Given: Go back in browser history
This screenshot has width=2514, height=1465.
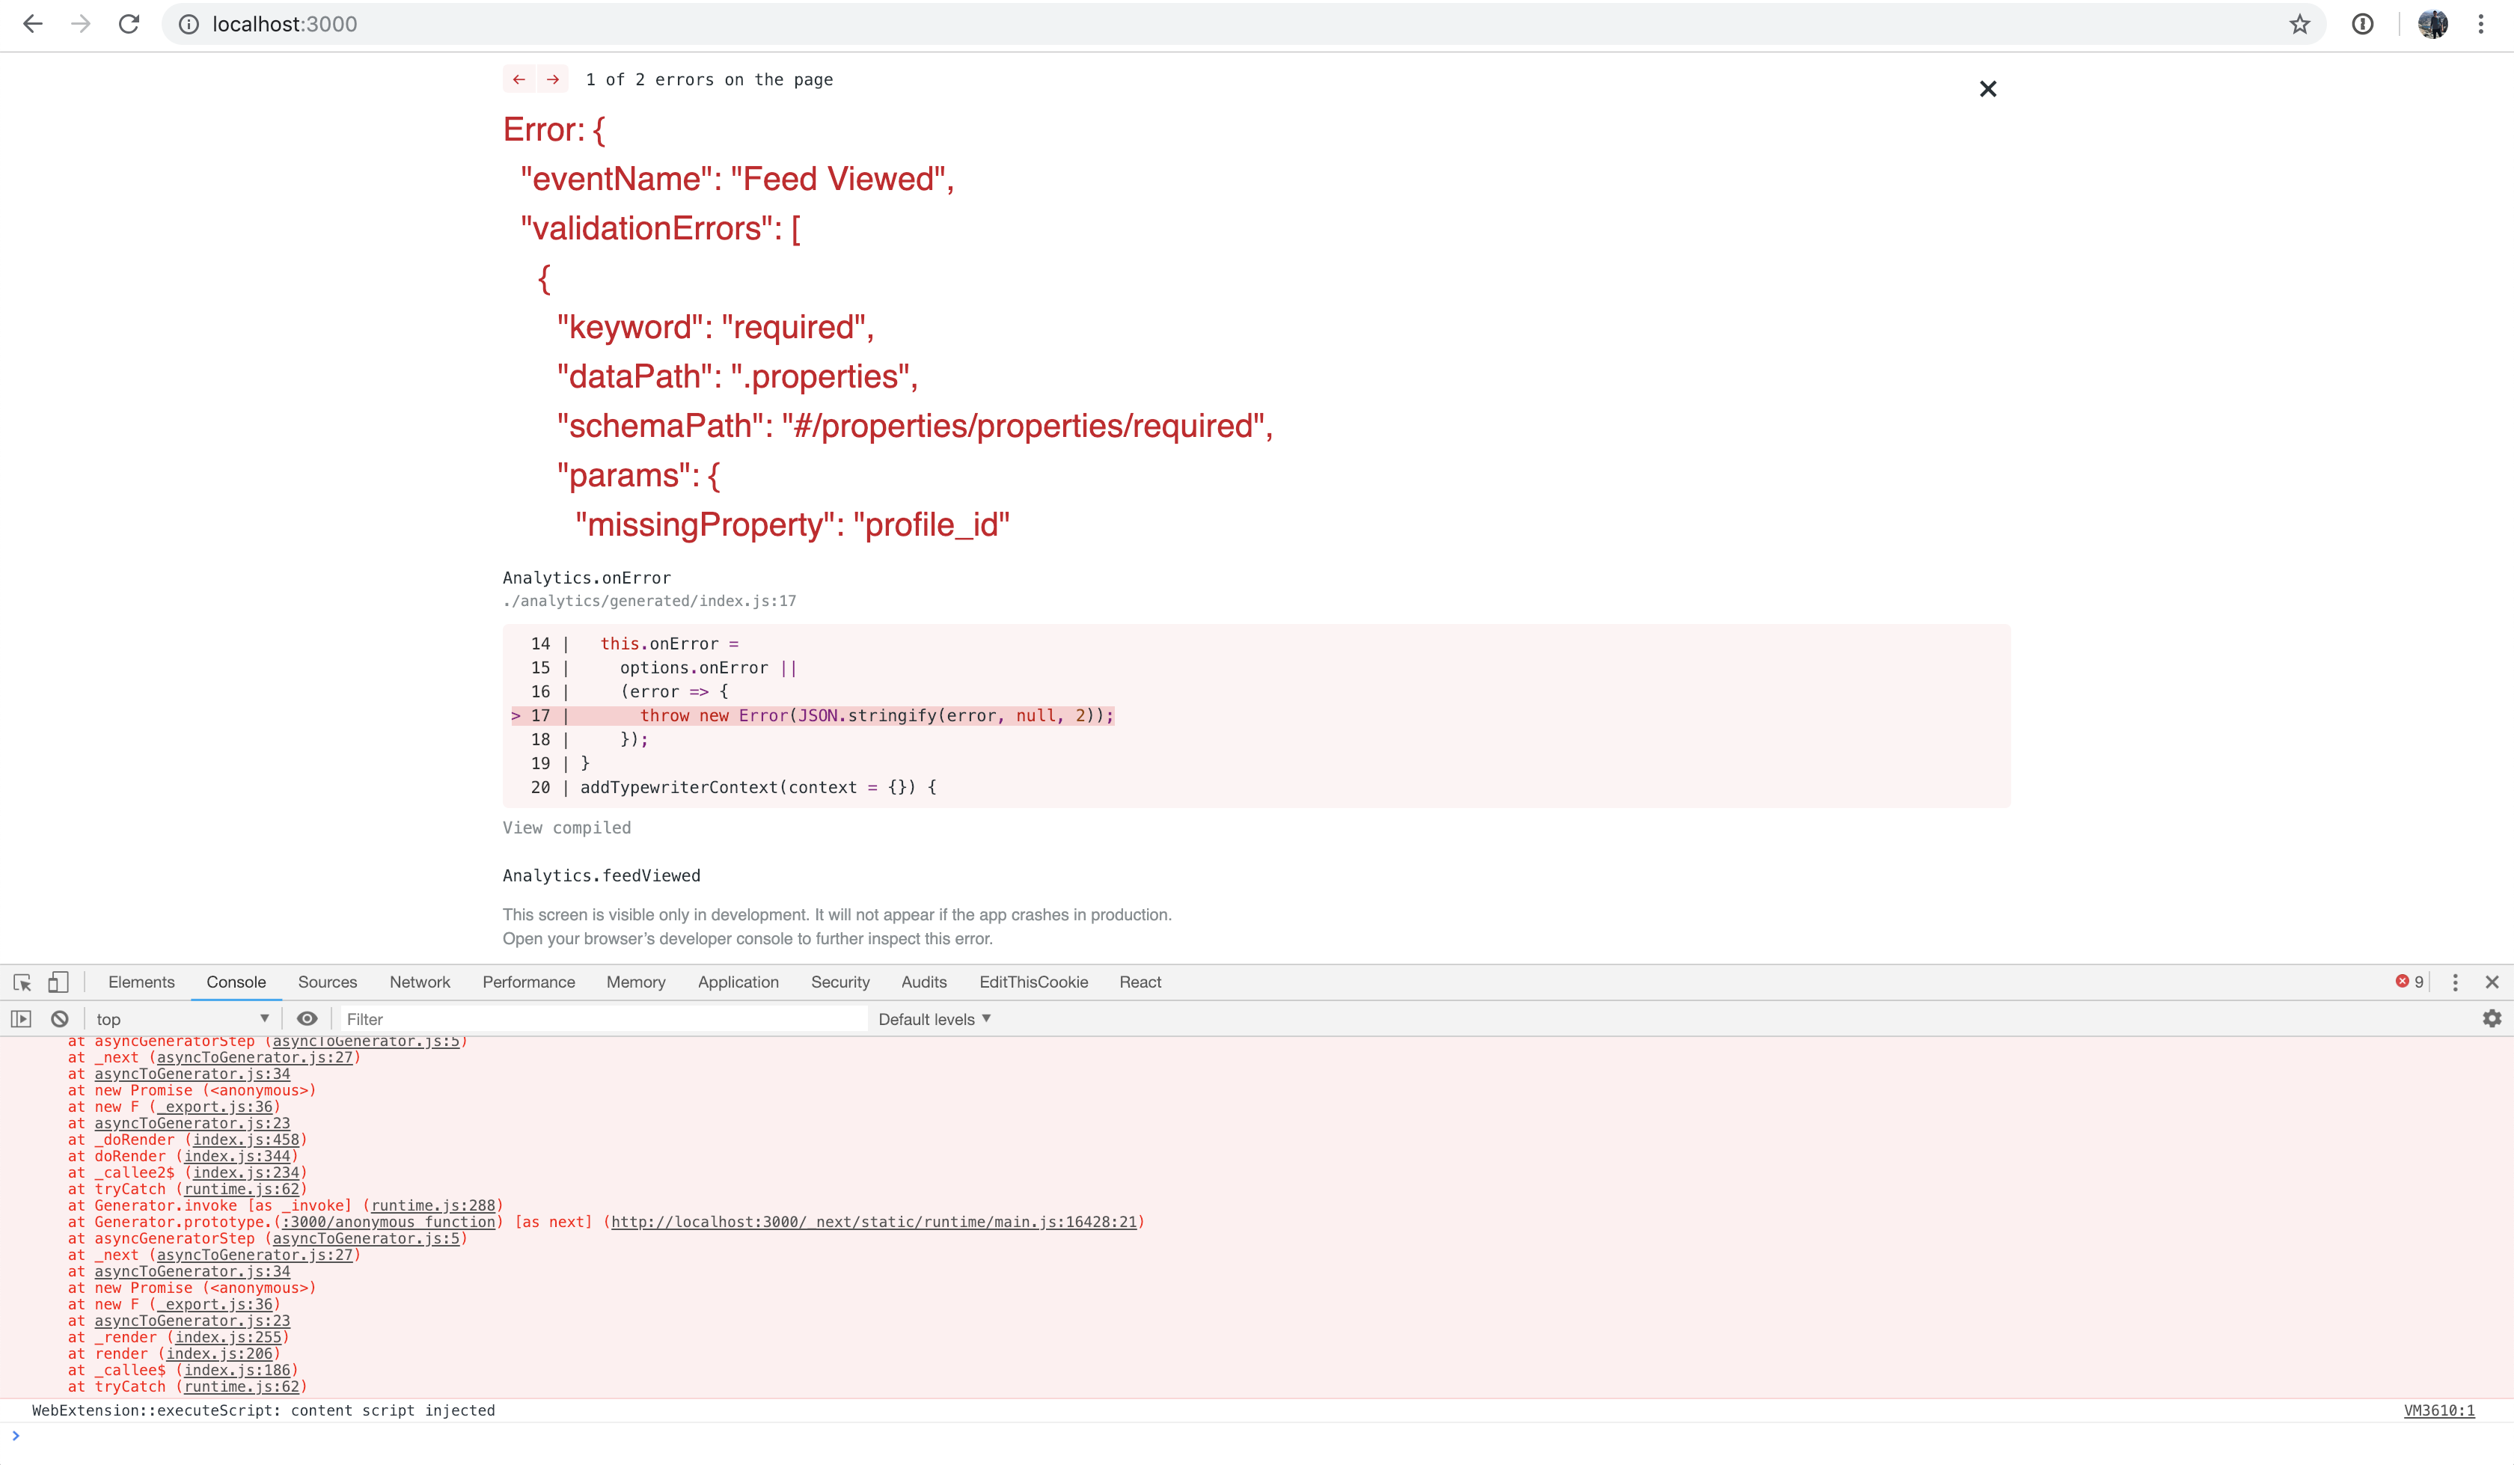Looking at the screenshot, I should point(33,24).
